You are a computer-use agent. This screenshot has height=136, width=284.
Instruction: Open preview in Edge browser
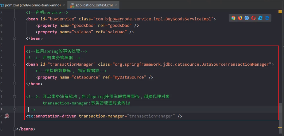tap(267, 18)
